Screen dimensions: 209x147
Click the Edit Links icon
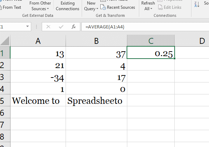[x=160, y=7]
